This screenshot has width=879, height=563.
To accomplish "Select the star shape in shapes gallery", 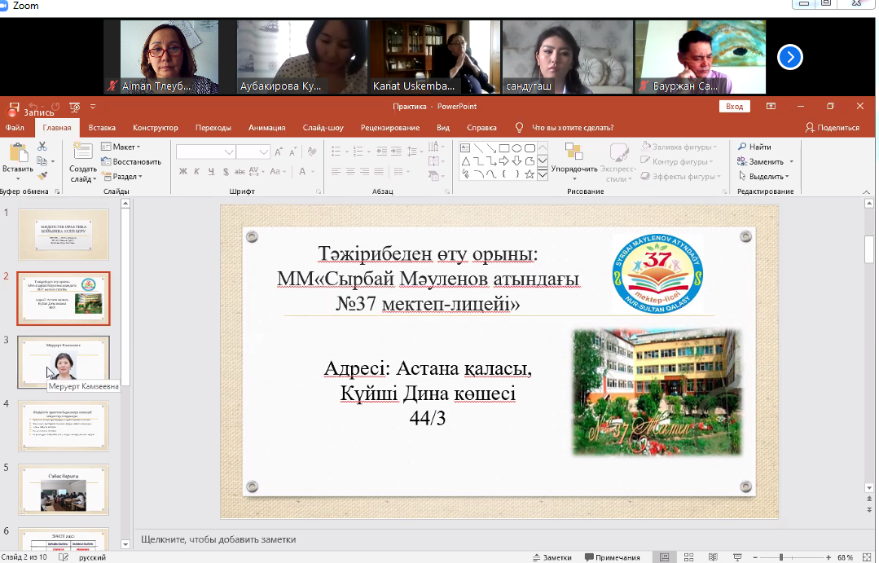I will pos(530,174).
